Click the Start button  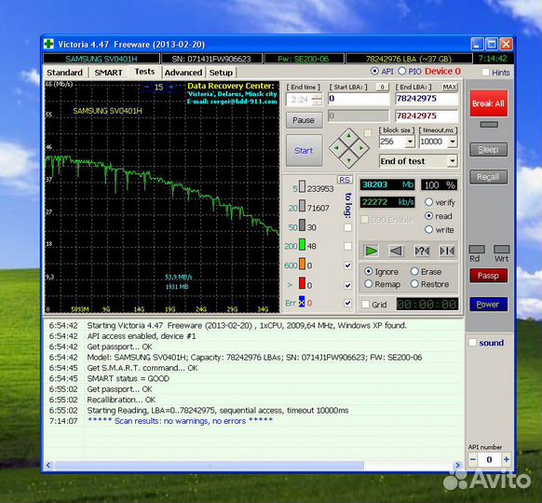pos(304,151)
